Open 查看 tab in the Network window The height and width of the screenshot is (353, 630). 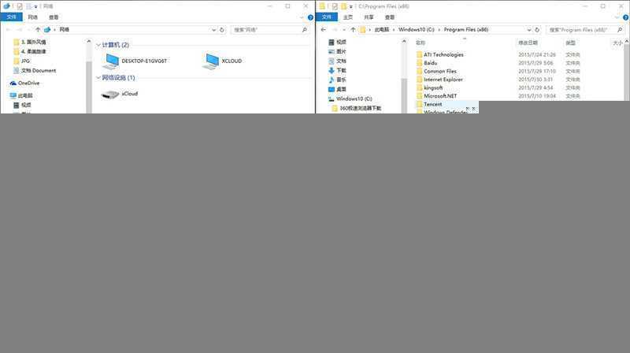54,17
